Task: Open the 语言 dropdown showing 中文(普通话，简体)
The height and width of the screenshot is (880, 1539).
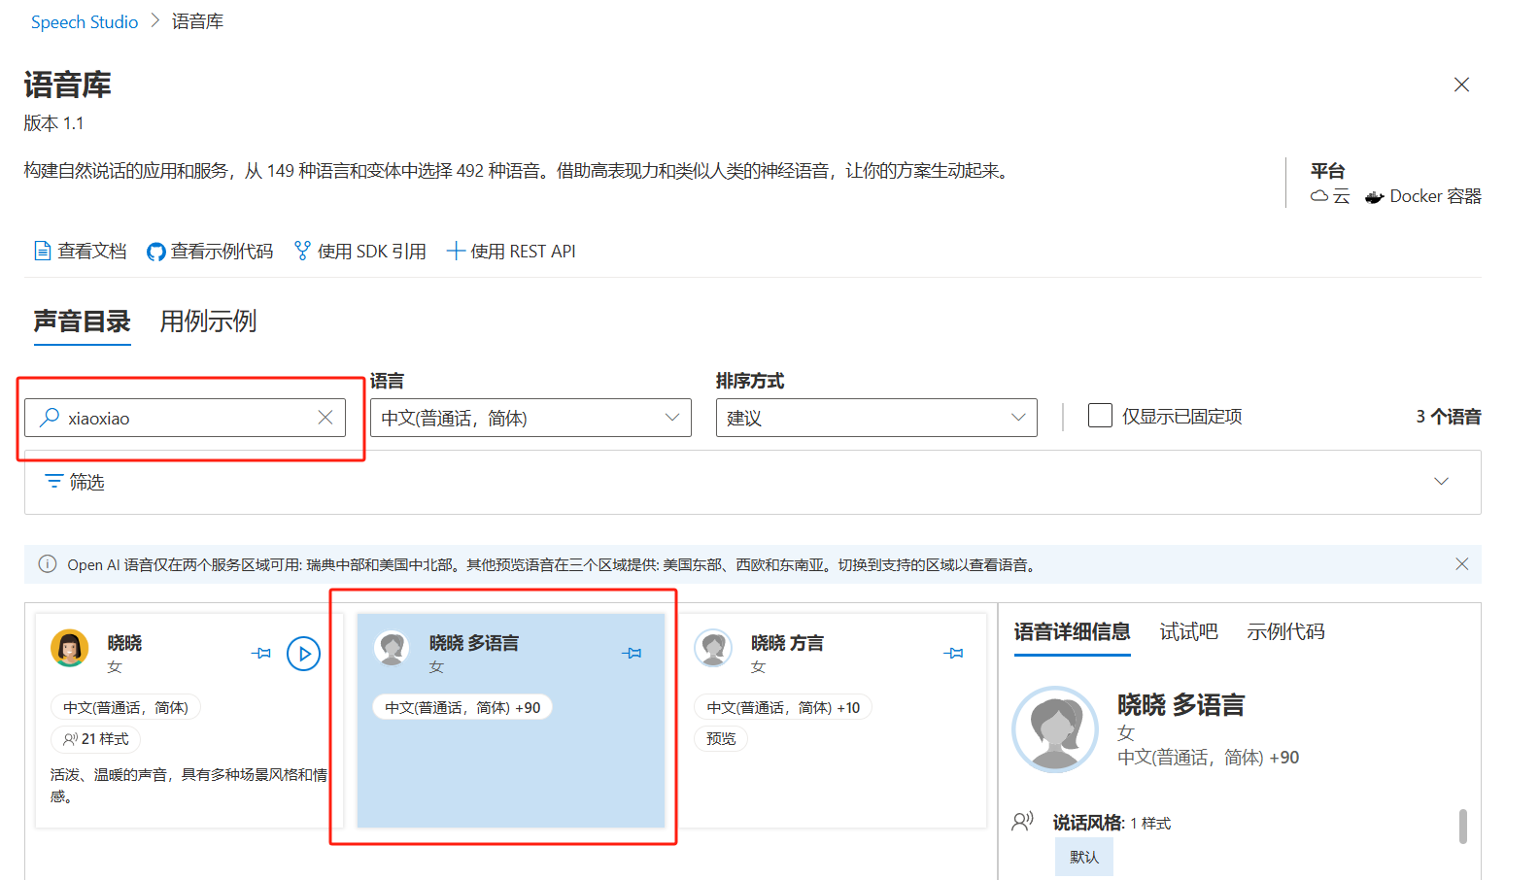Action: 530,418
